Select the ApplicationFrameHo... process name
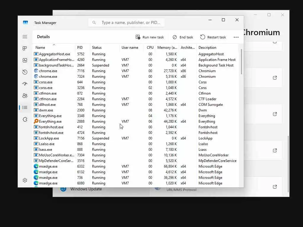Viewport: 303px width, 227px height. [57, 60]
